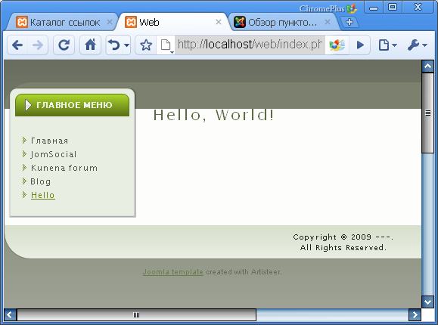Close the Обзор пункто... tab
The width and height of the screenshot is (438, 325).
pyautogui.click(x=328, y=22)
